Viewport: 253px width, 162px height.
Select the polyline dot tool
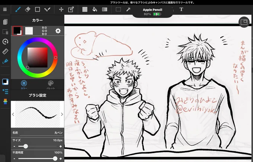[47, 10]
